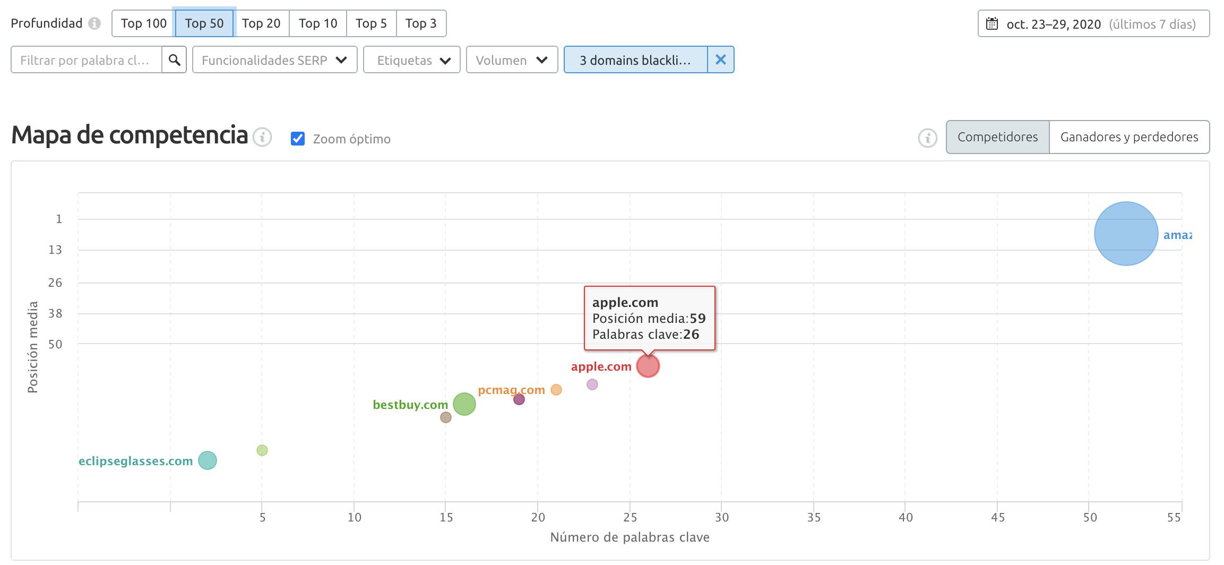Click info icon left of Competidores tab
This screenshot has width=1224, height=565.
(x=927, y=138)
